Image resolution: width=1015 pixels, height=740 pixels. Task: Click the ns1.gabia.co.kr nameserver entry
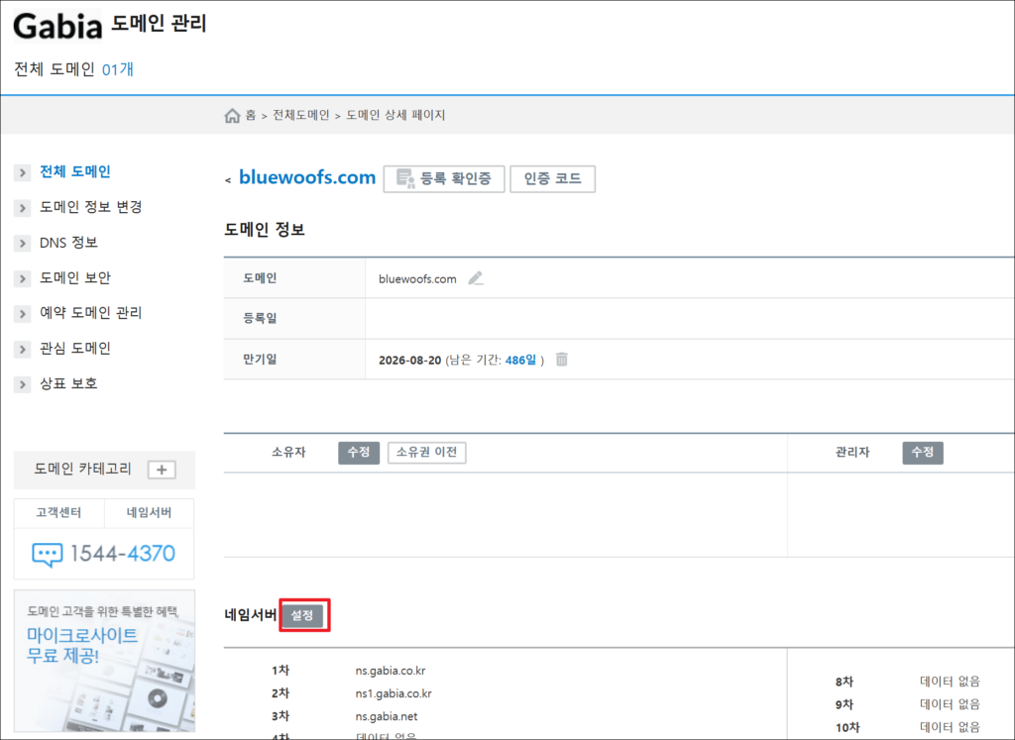(394, 693)
